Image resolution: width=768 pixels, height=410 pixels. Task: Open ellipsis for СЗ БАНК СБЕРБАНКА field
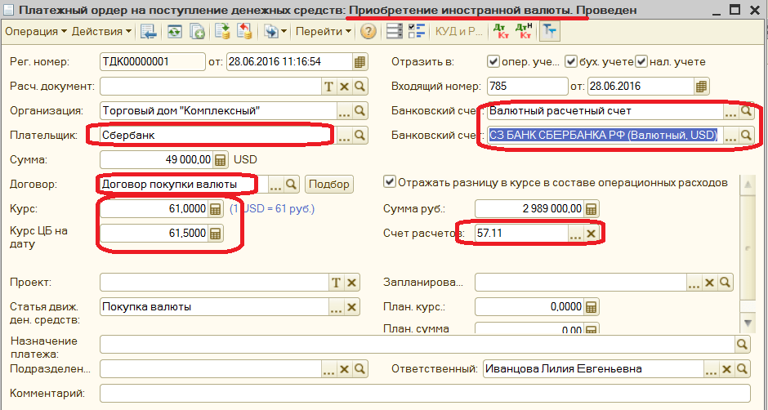tap(730, 136)
